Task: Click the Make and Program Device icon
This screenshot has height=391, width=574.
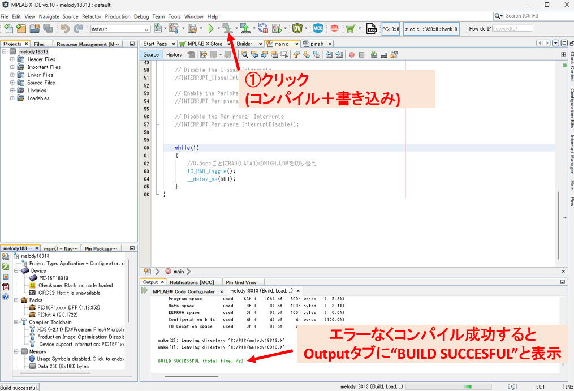Action: [x=227, y=28]
